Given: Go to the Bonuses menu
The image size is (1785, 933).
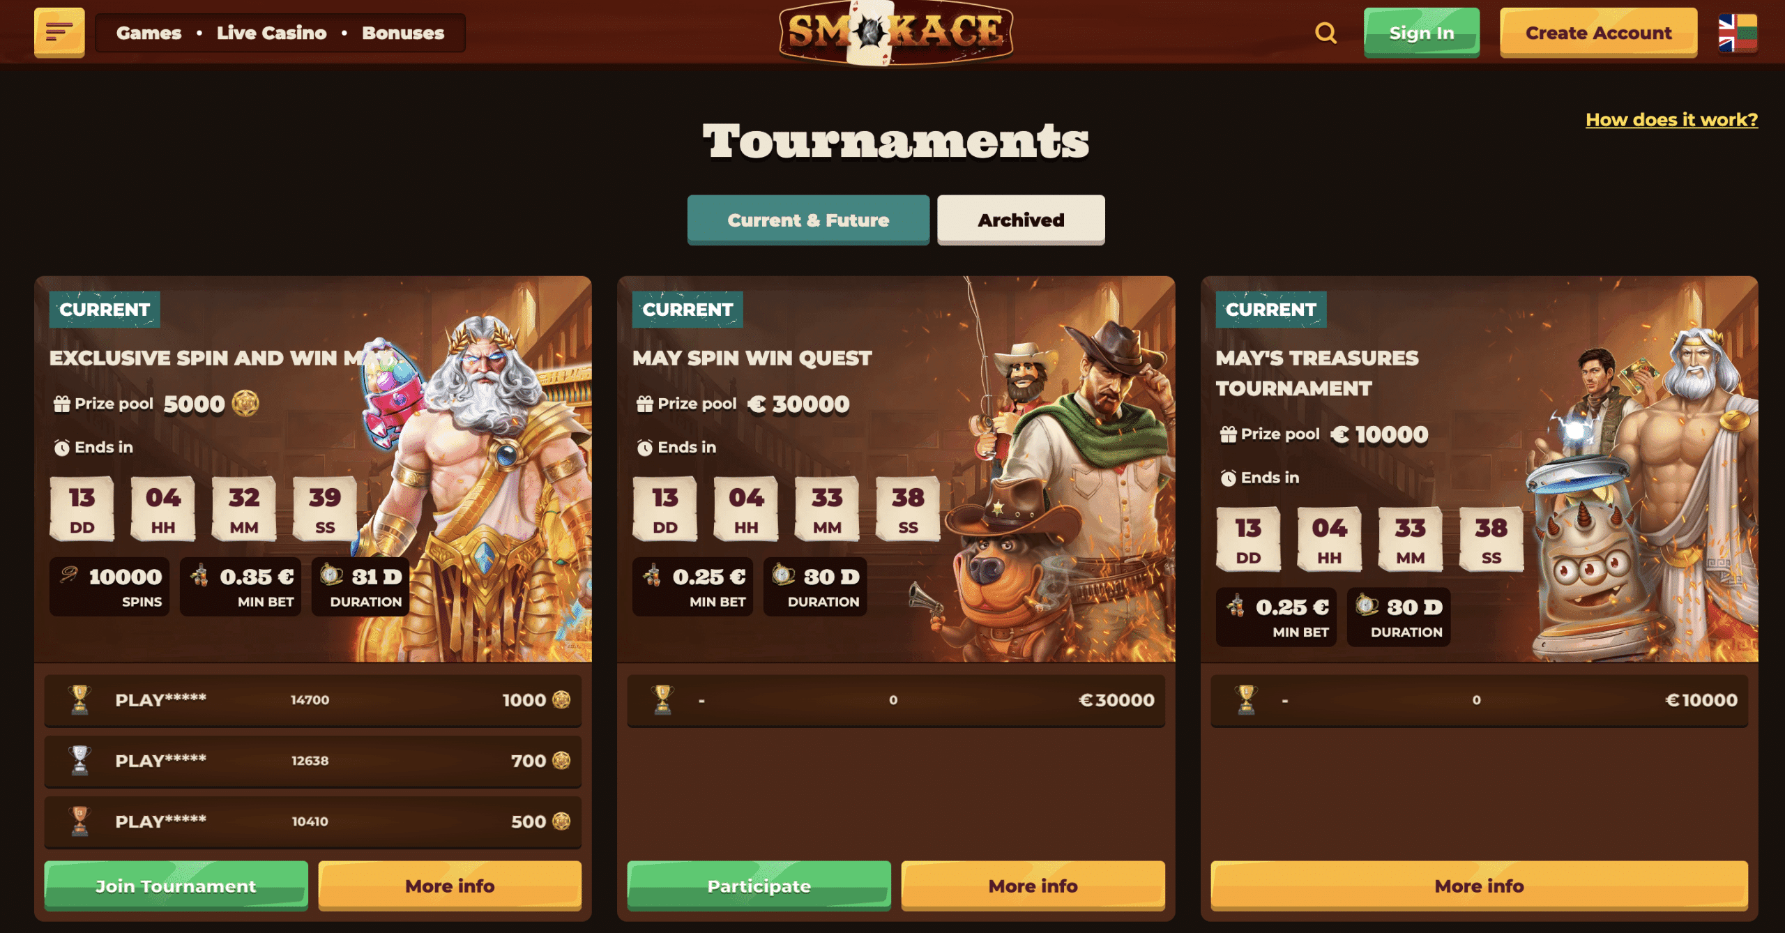Looking at the screenshot, I should [403, 33].
